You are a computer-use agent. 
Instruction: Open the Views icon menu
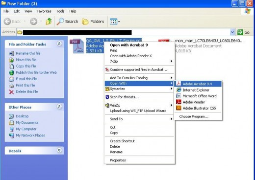click(x=113, y=22)
